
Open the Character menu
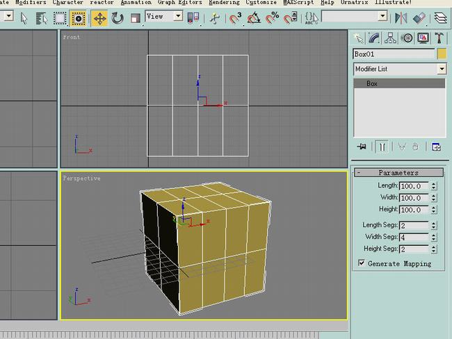click(x=67, y=3)
